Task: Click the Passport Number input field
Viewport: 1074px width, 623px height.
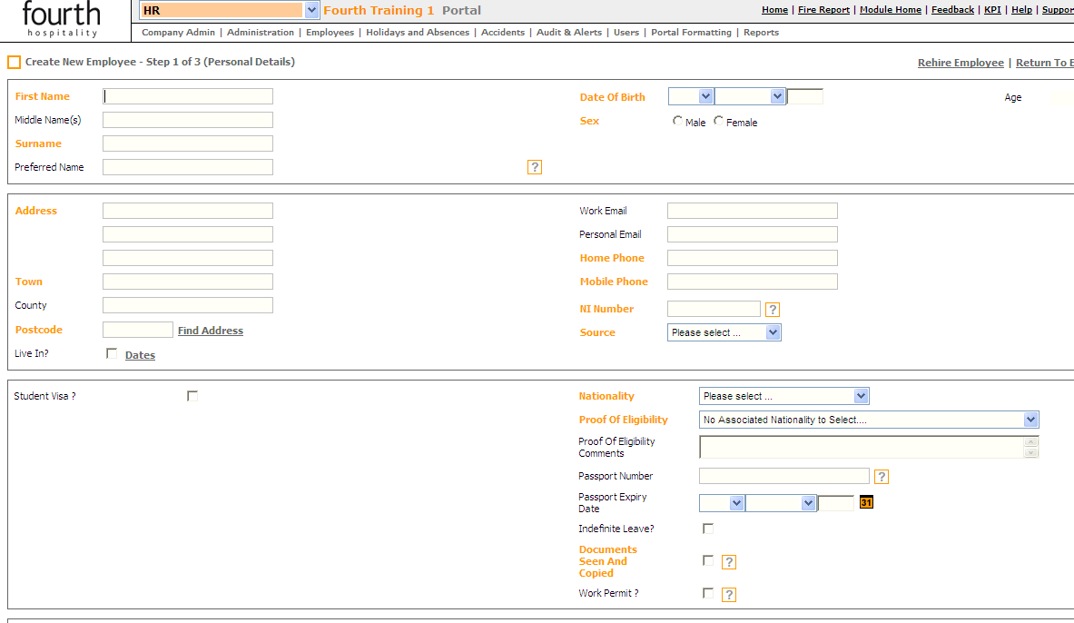Action: point(784,476)
